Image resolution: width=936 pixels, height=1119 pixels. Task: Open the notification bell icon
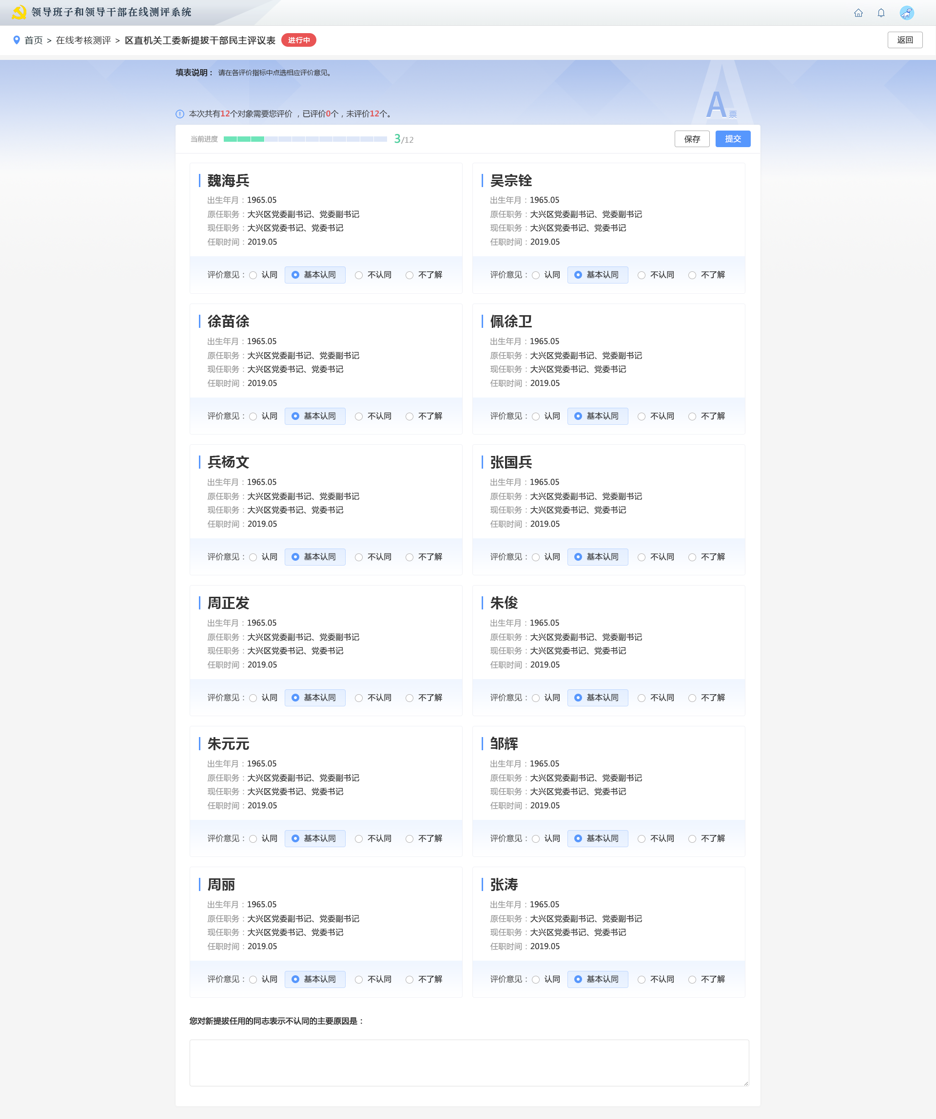[x=881, y=13]
